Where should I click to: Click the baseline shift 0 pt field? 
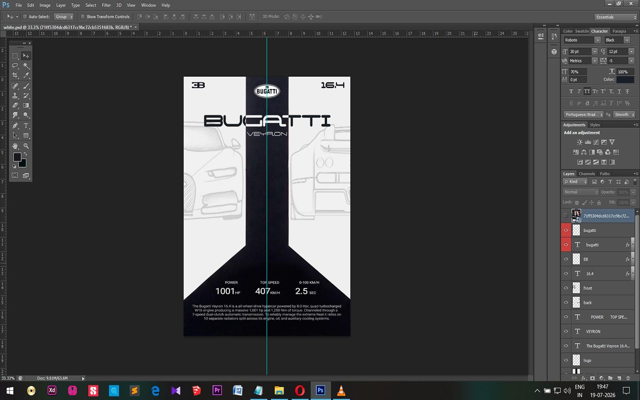pyautogui.click(x=578, y=80)
